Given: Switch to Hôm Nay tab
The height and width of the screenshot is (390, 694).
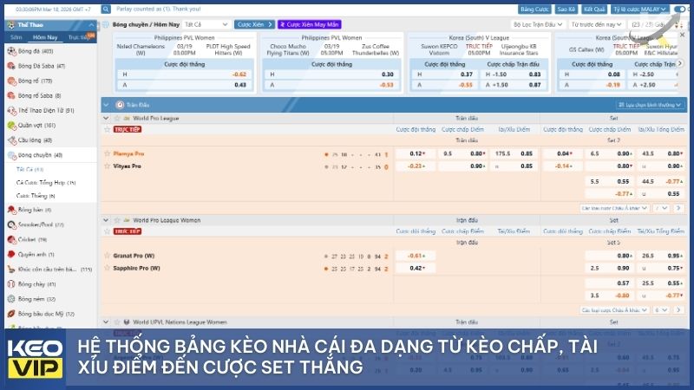Looking at the screenshot, I should [45, 37].
